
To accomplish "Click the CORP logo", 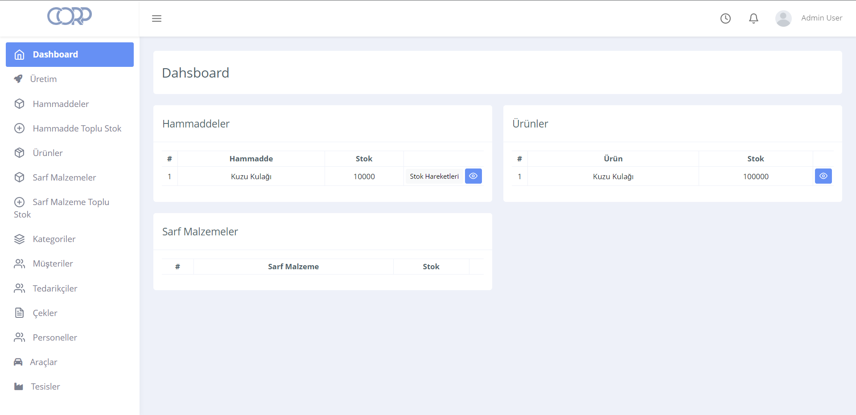I will [x=70, y=16].
